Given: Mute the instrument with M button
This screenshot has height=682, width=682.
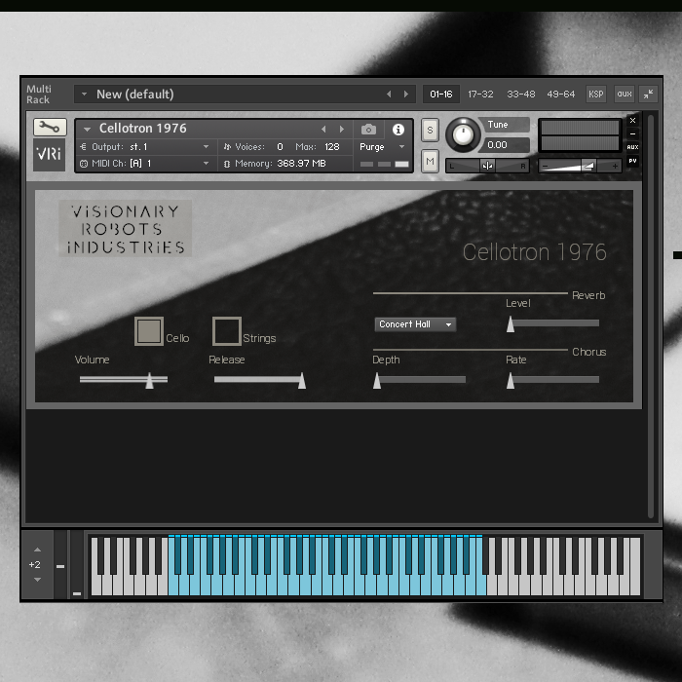Looking at the screenshot, I should point(430,160).
